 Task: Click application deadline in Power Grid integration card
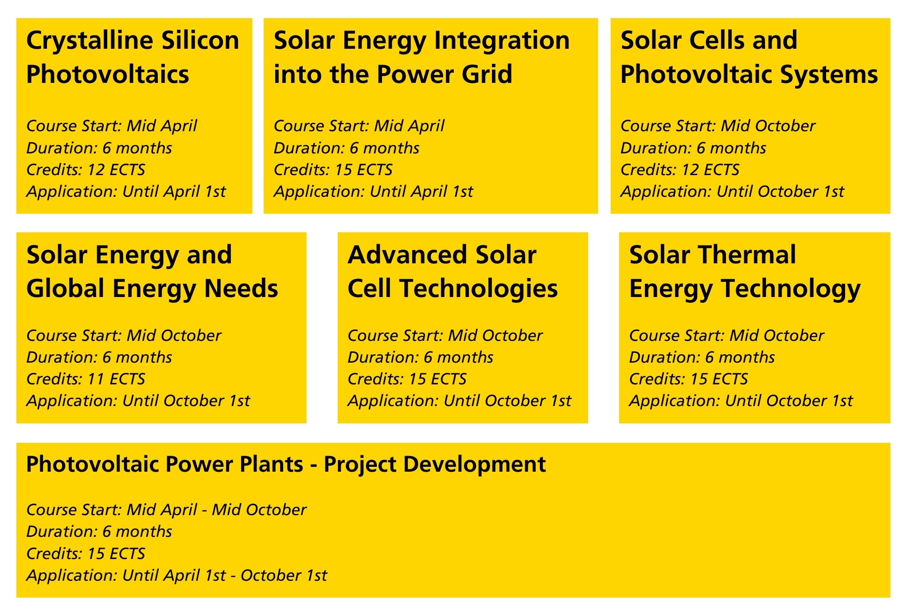[x=373, y=192]
